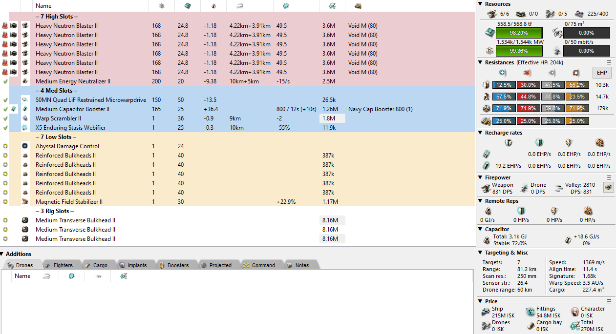616x334 pixels.
Task: Collapse the Additions section
Action: tap(2, 254)
